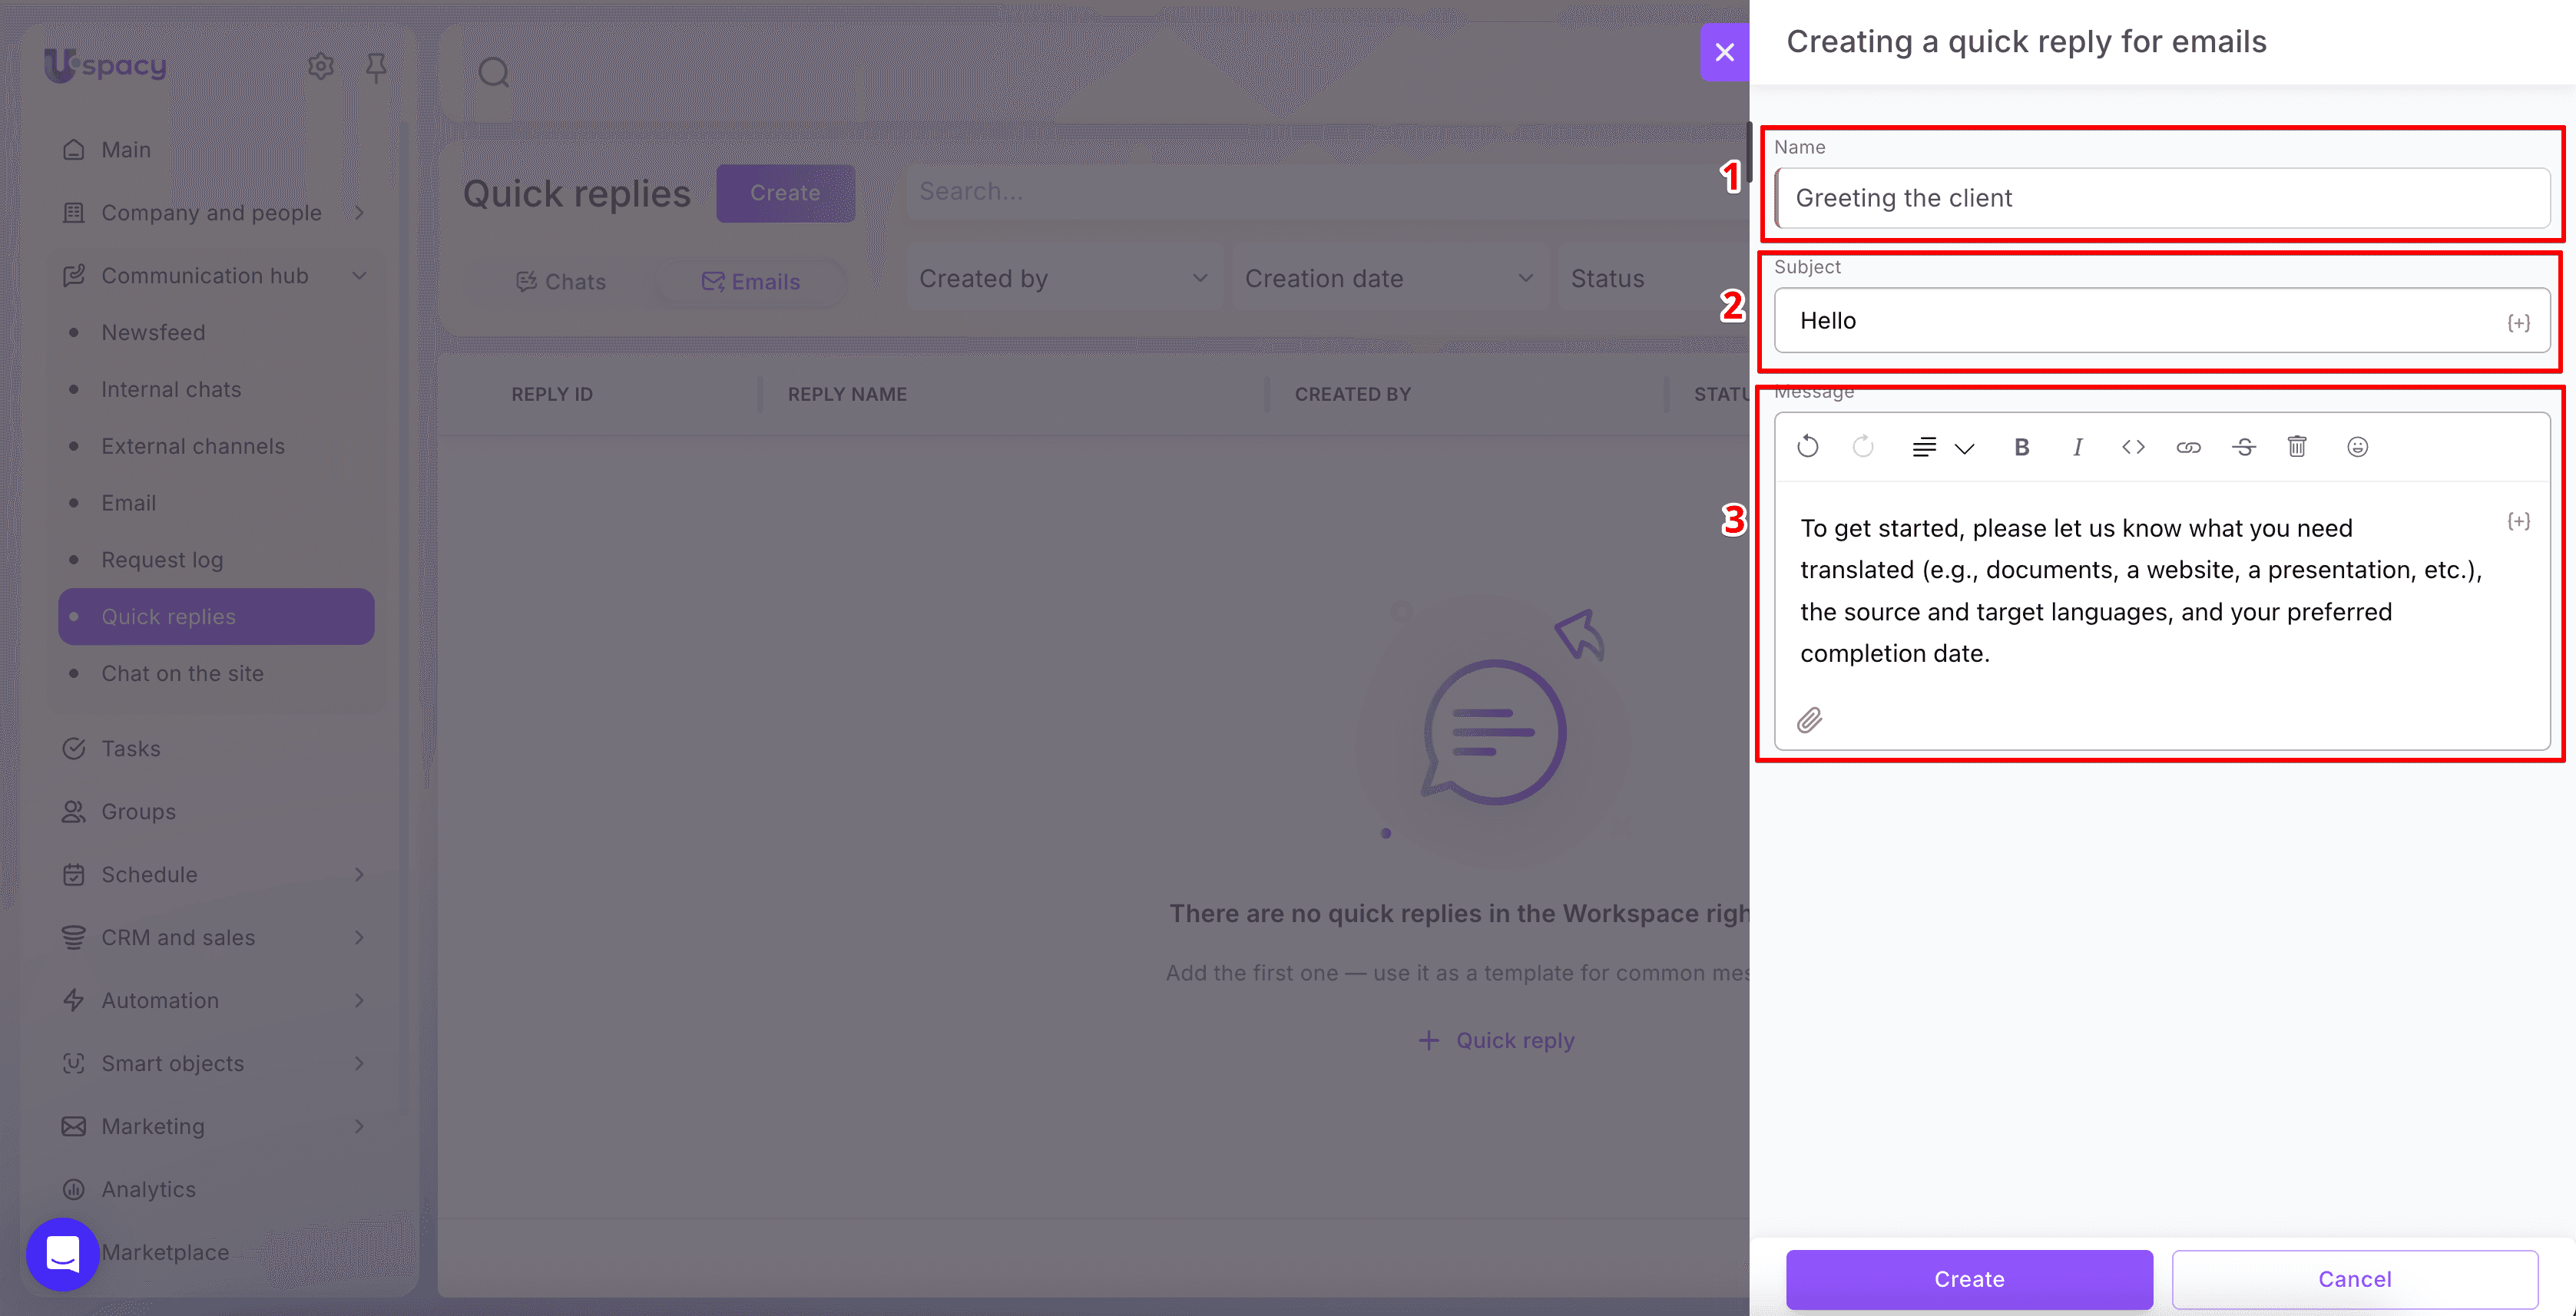This screenshot has height=1316, width=2576.
Task: Click the Name field with 'Greeting the client'
Action: pyautogui.click(x=2162, y=198)
